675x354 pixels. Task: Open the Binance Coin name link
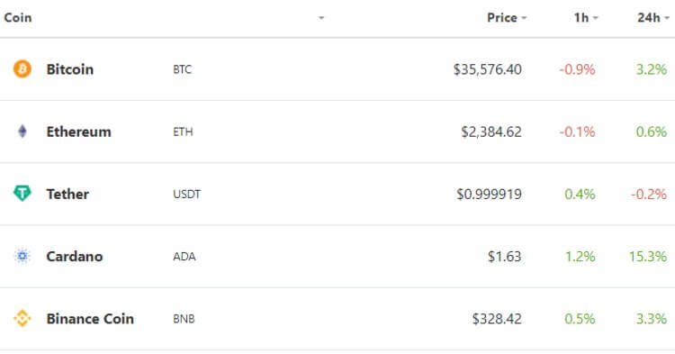point(90,319)
